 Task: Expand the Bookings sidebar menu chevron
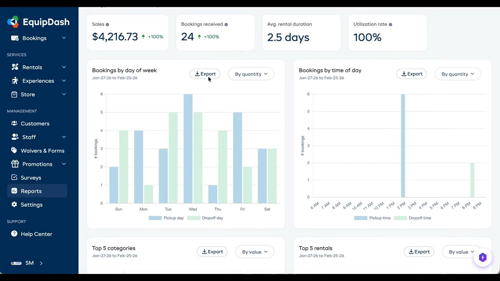coord(64,38)
